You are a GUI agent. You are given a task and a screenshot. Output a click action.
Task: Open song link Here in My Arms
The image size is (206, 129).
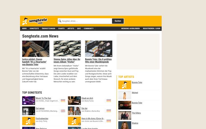(93, 118)
